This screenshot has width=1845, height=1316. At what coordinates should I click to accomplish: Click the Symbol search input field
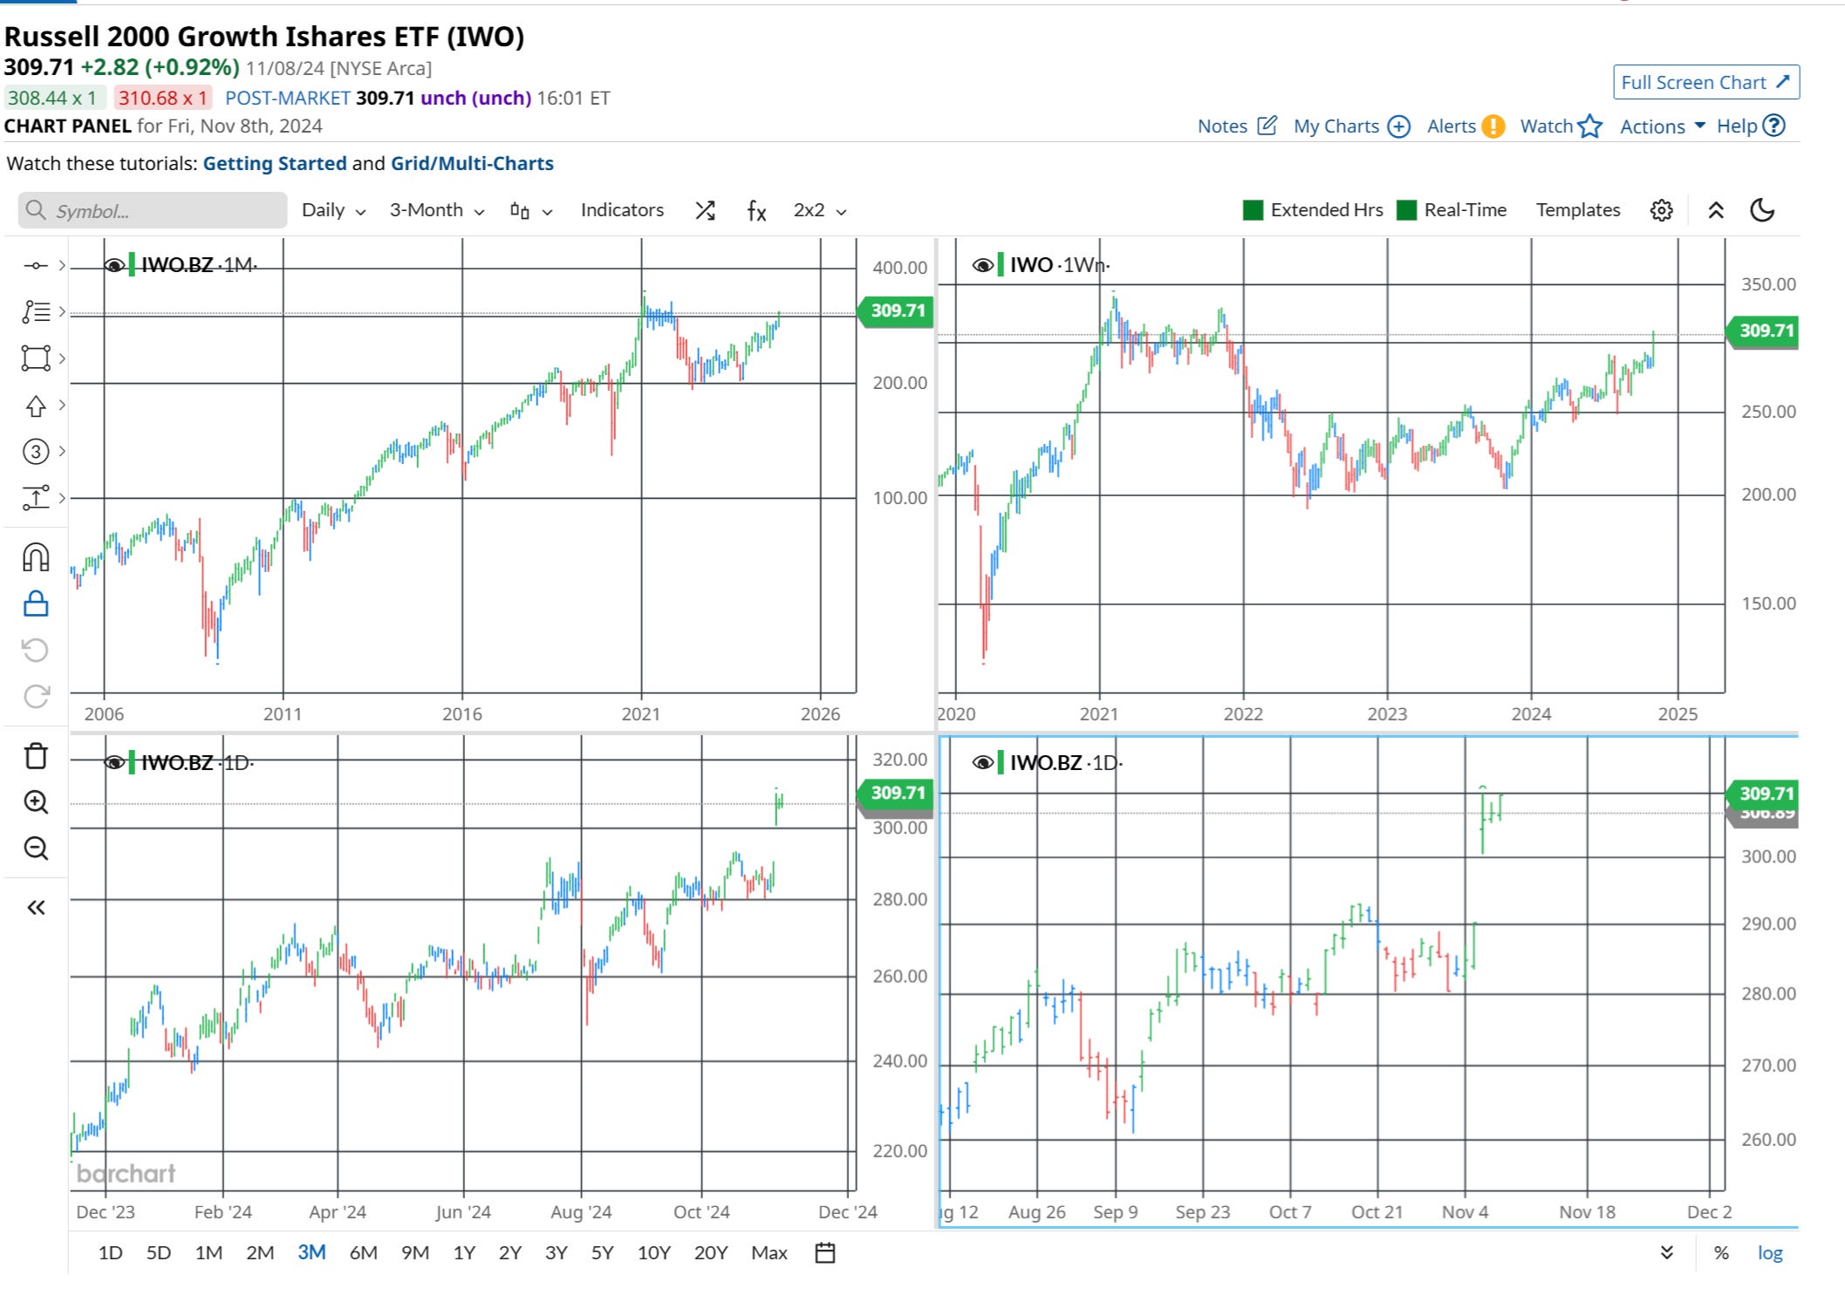pyautogui.click(x=153, y=211)
